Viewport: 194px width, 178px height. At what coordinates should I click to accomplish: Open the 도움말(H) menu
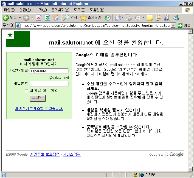(97, 10)
